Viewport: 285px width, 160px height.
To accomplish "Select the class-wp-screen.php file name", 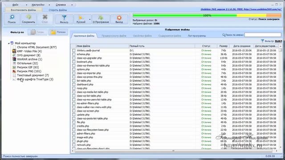I will [88, 111].
